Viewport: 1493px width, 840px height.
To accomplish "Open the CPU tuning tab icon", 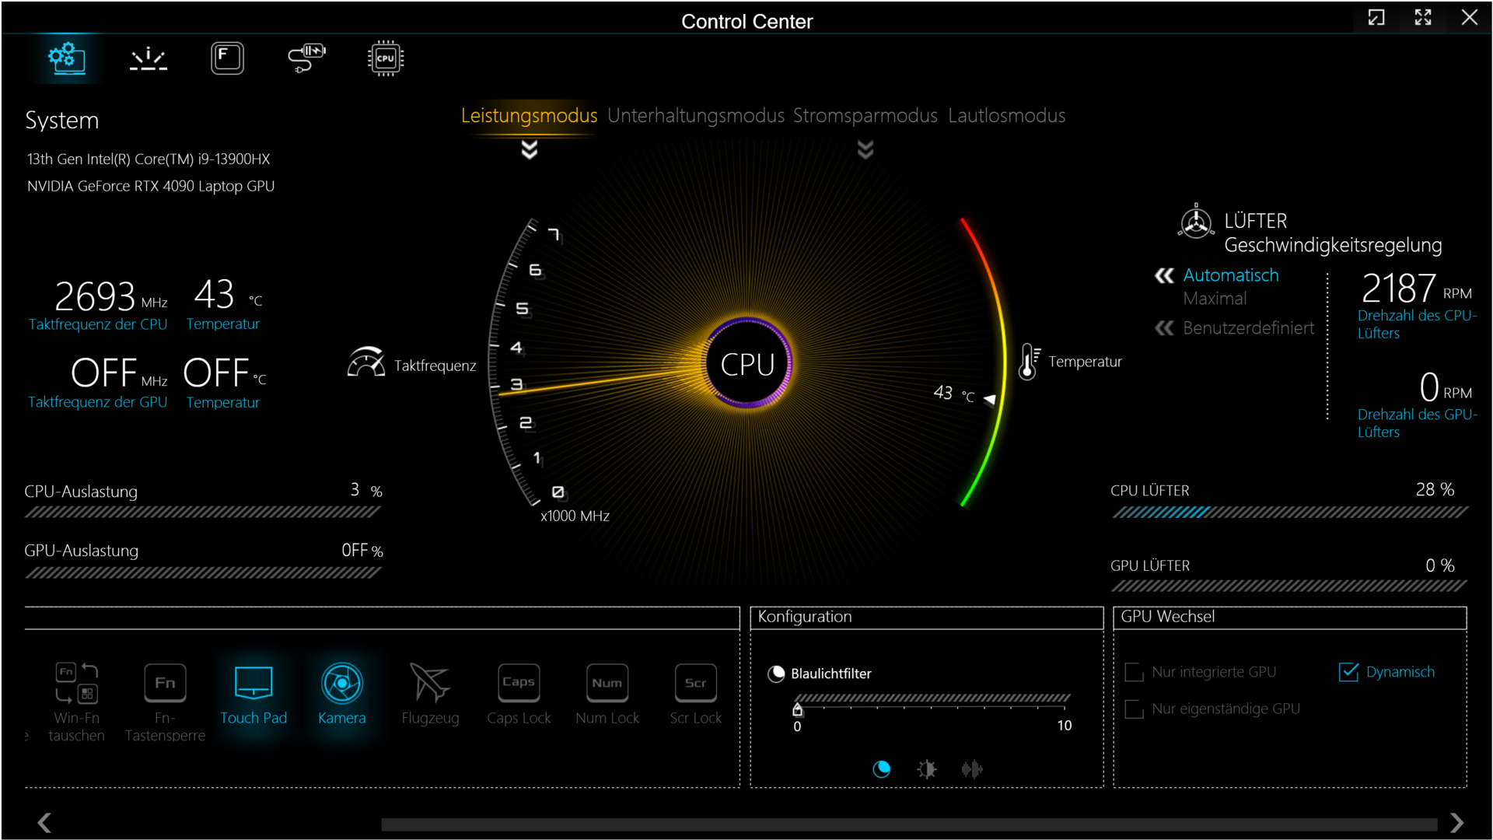I will click(x=385, y=58).
